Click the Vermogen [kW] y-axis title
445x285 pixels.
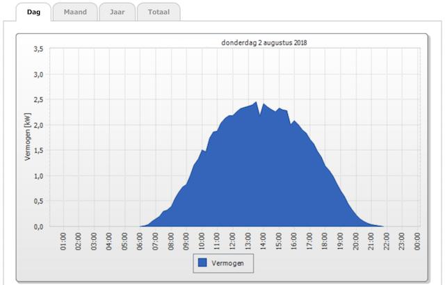pyautogui.click(x=28, y=137)
